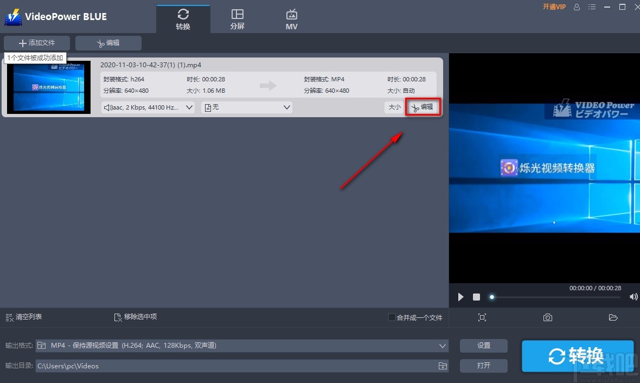Viewport: 640px width, 383px height.
Task: Switch to the MV tab
Action: pos(291,18)
